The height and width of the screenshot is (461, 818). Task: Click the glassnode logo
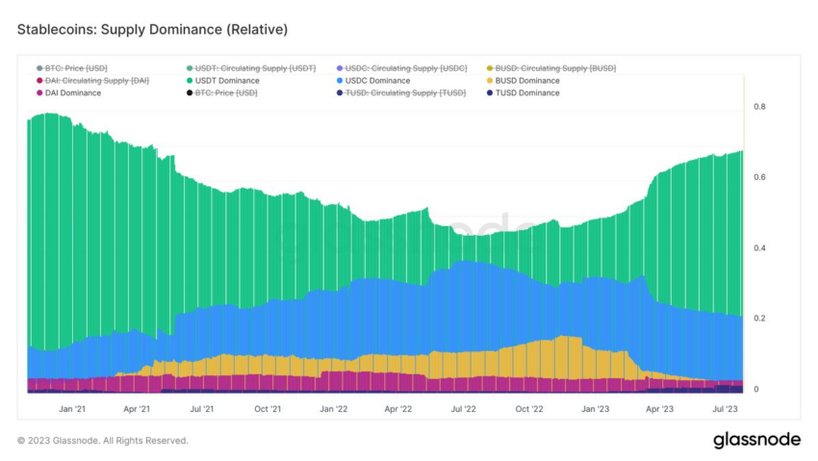(756, 440)
